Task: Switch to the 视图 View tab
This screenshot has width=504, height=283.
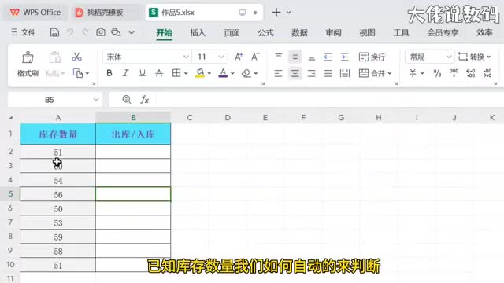Action: click(x=368, y=32)
